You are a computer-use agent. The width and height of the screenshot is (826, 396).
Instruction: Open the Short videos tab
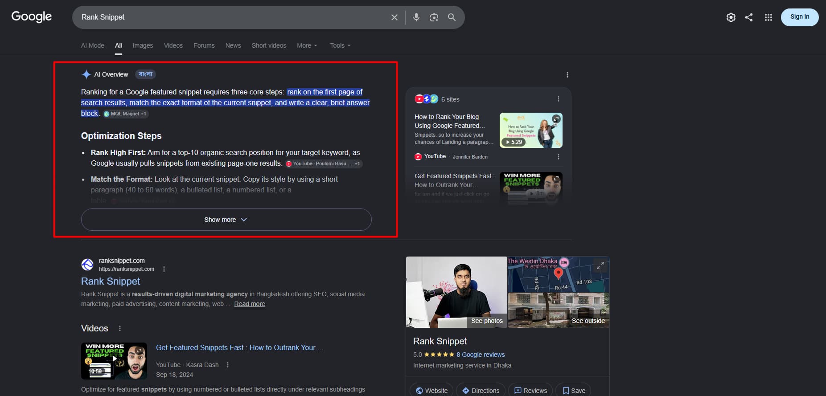point(269,45)
